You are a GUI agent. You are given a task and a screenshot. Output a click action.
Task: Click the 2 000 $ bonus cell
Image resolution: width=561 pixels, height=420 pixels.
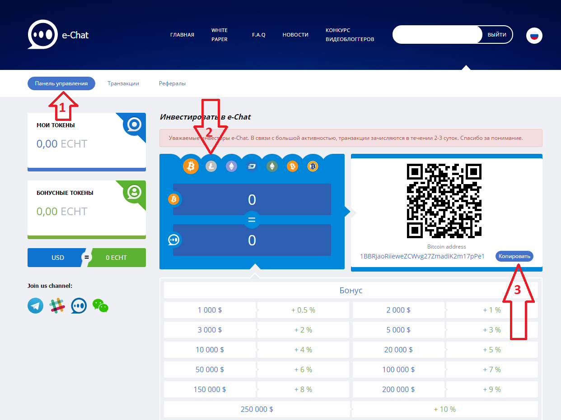(x=398, y=310)
